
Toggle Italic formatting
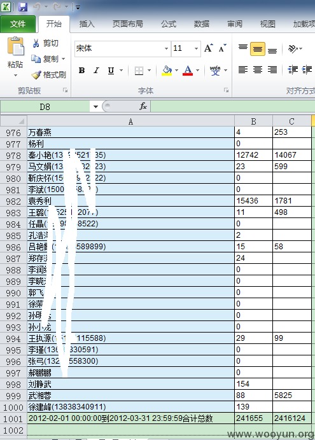96,70
